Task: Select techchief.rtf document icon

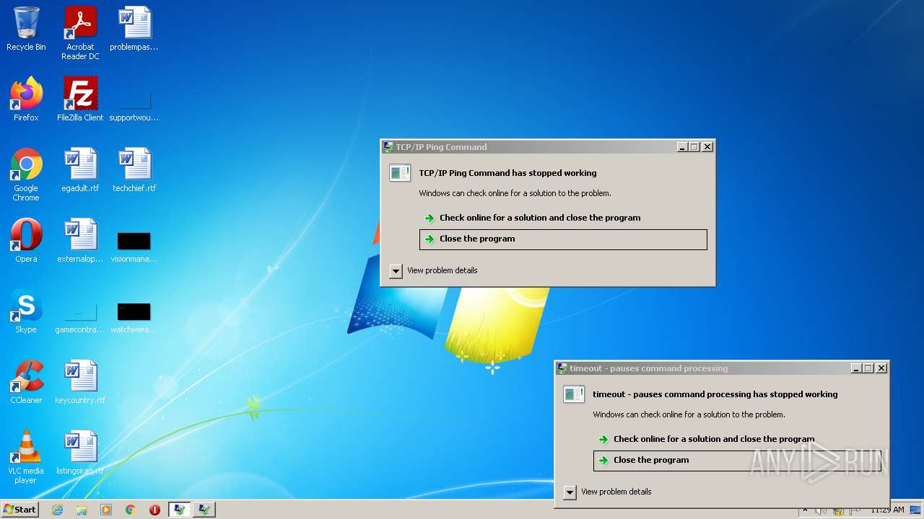Action: pyautogui.click(x=134, y=170)
